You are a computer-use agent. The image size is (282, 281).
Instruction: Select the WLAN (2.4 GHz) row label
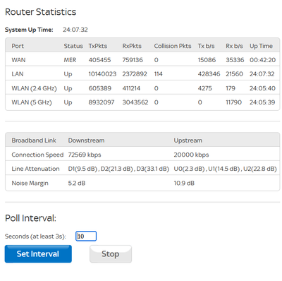[34, 88]
